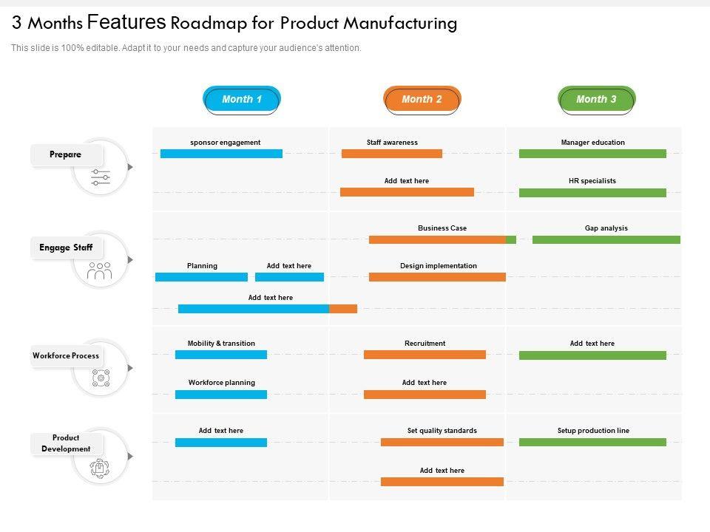Click the Workforce Process label button
This screenshot has height=532, width=710.
pyautogui.click(x=66, y=356)
